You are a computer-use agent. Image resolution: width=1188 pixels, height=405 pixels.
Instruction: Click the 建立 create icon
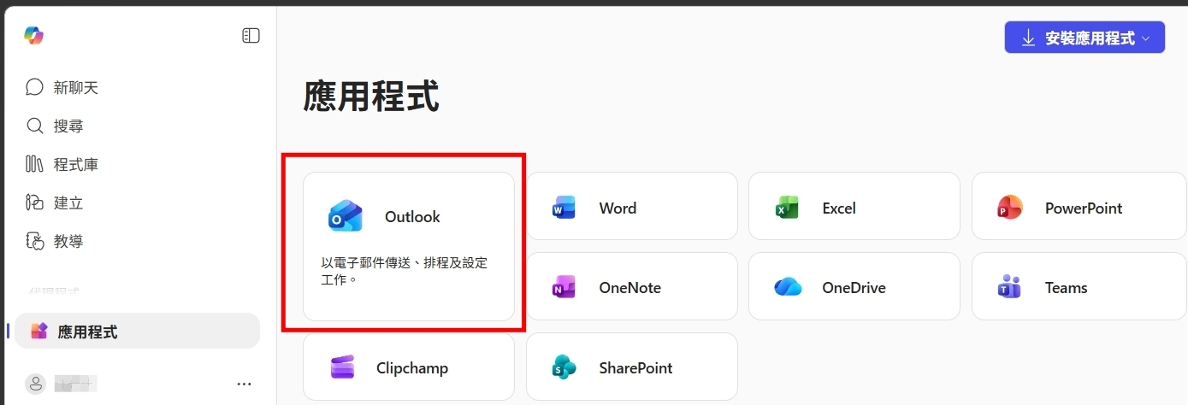34,202
